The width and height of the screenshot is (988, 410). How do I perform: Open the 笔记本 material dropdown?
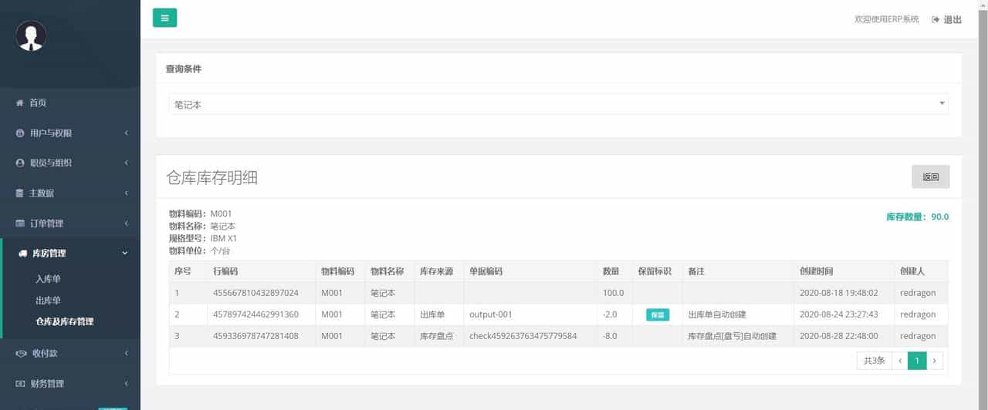[558, 104]
